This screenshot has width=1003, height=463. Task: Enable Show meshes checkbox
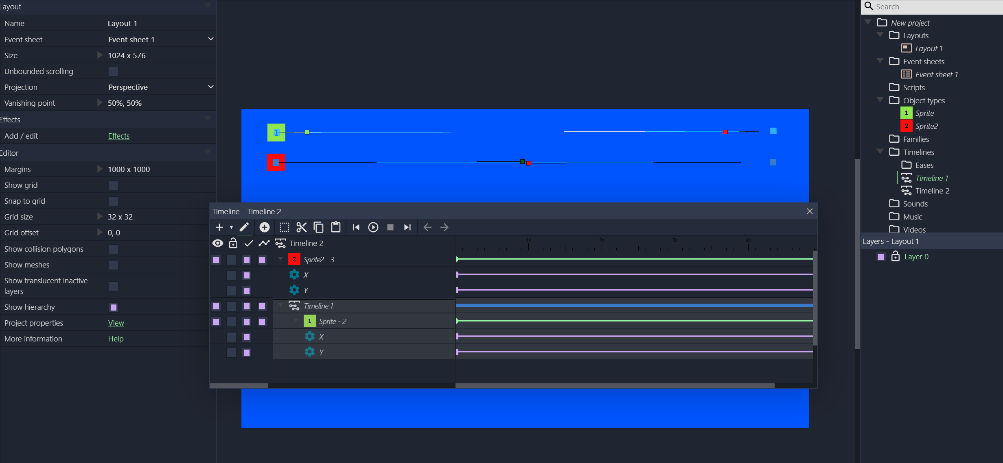[114, 265]
